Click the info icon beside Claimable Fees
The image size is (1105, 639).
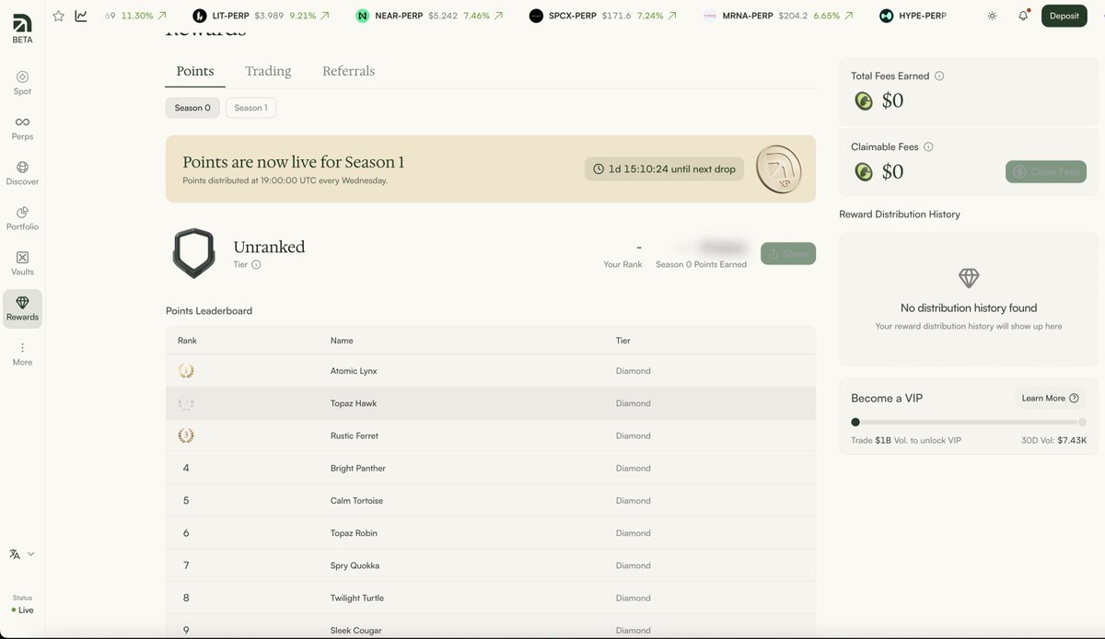point(928,147)
